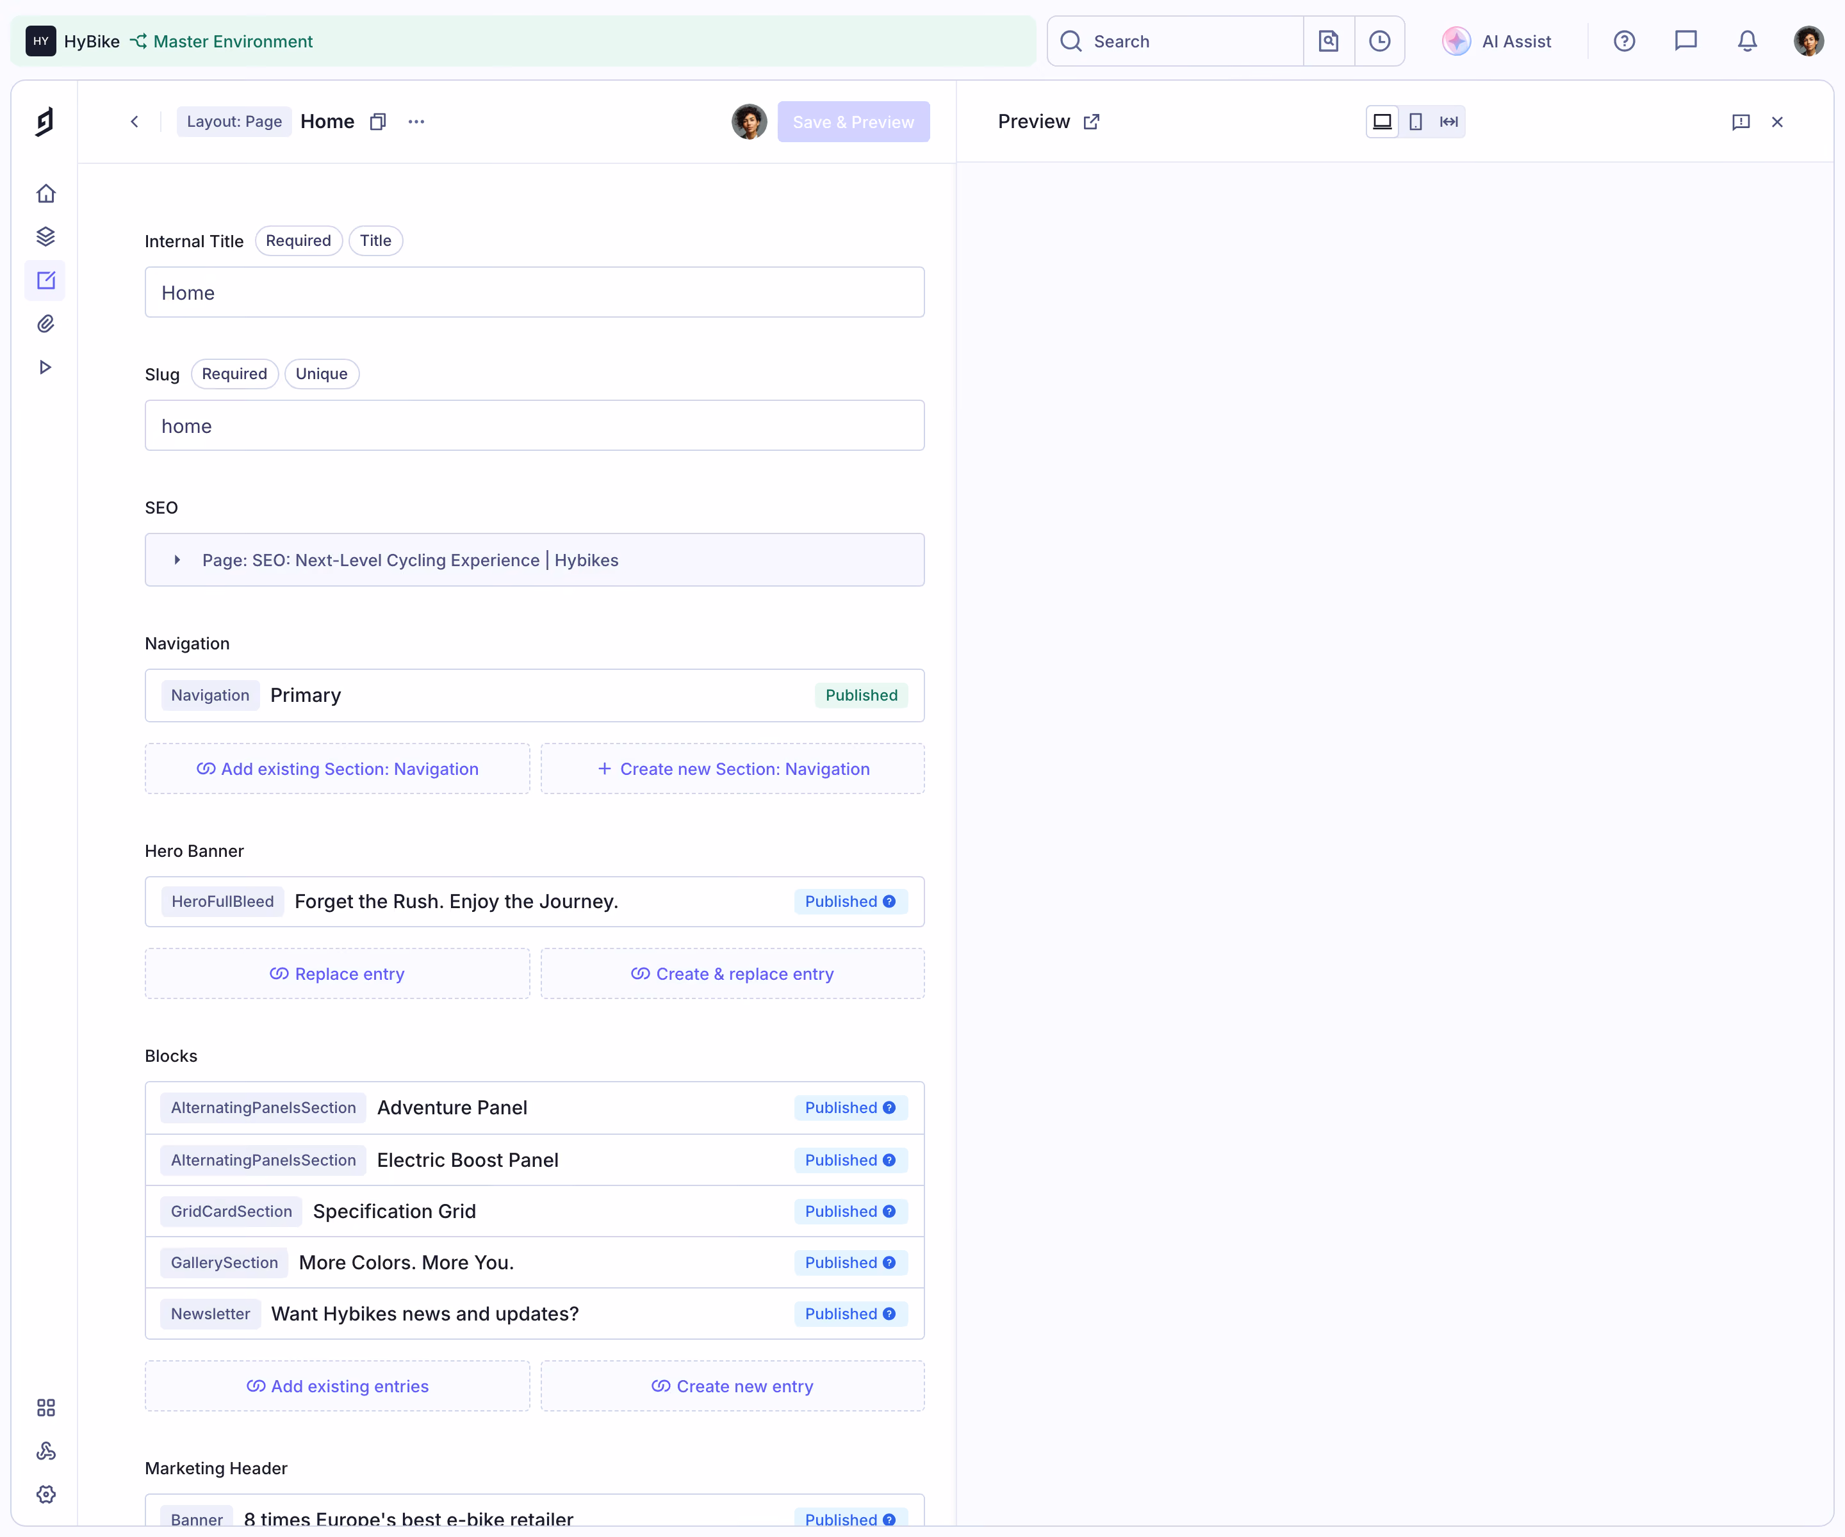Open the HyBike project switcher
This screenshot has width=1845, height=1537.
[x=73, y=41]
